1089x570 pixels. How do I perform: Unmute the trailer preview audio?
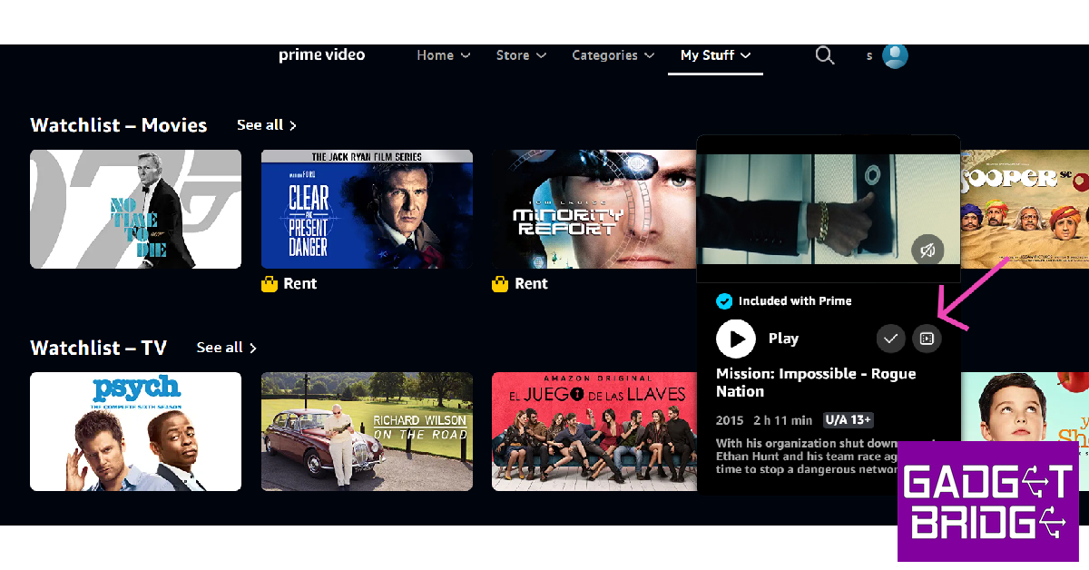(927, 251)
